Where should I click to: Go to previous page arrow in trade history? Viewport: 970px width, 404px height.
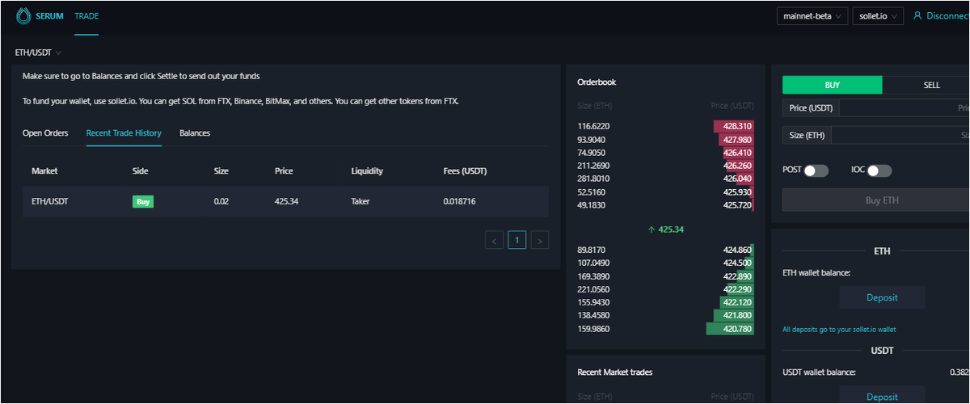[x=494, y=239]
